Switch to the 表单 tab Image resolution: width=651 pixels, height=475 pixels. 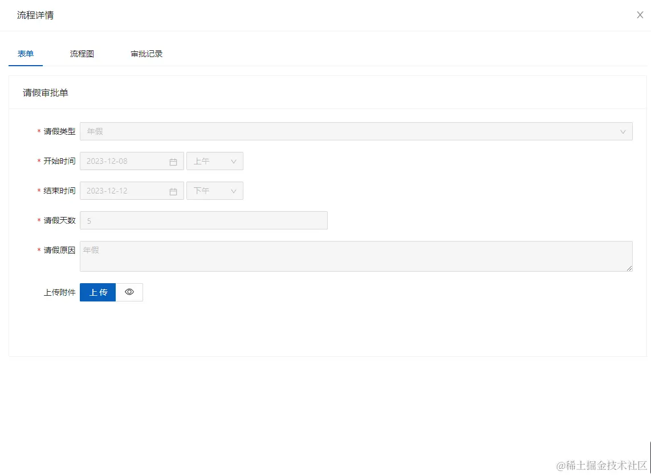tap(25, 54)
